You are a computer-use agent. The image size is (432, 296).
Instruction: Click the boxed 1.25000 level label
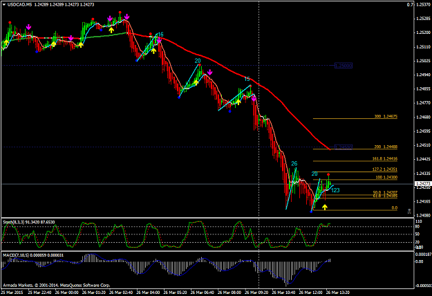pos(344,66)
